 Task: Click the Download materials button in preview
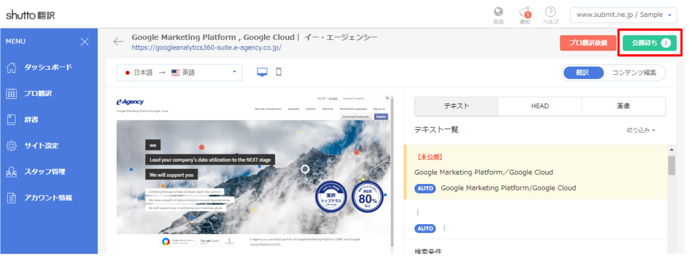point(355,117)
